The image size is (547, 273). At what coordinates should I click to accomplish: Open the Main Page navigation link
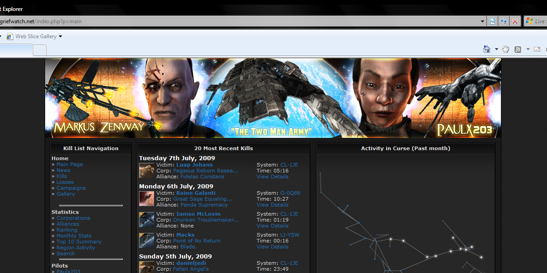coord(69,164)
